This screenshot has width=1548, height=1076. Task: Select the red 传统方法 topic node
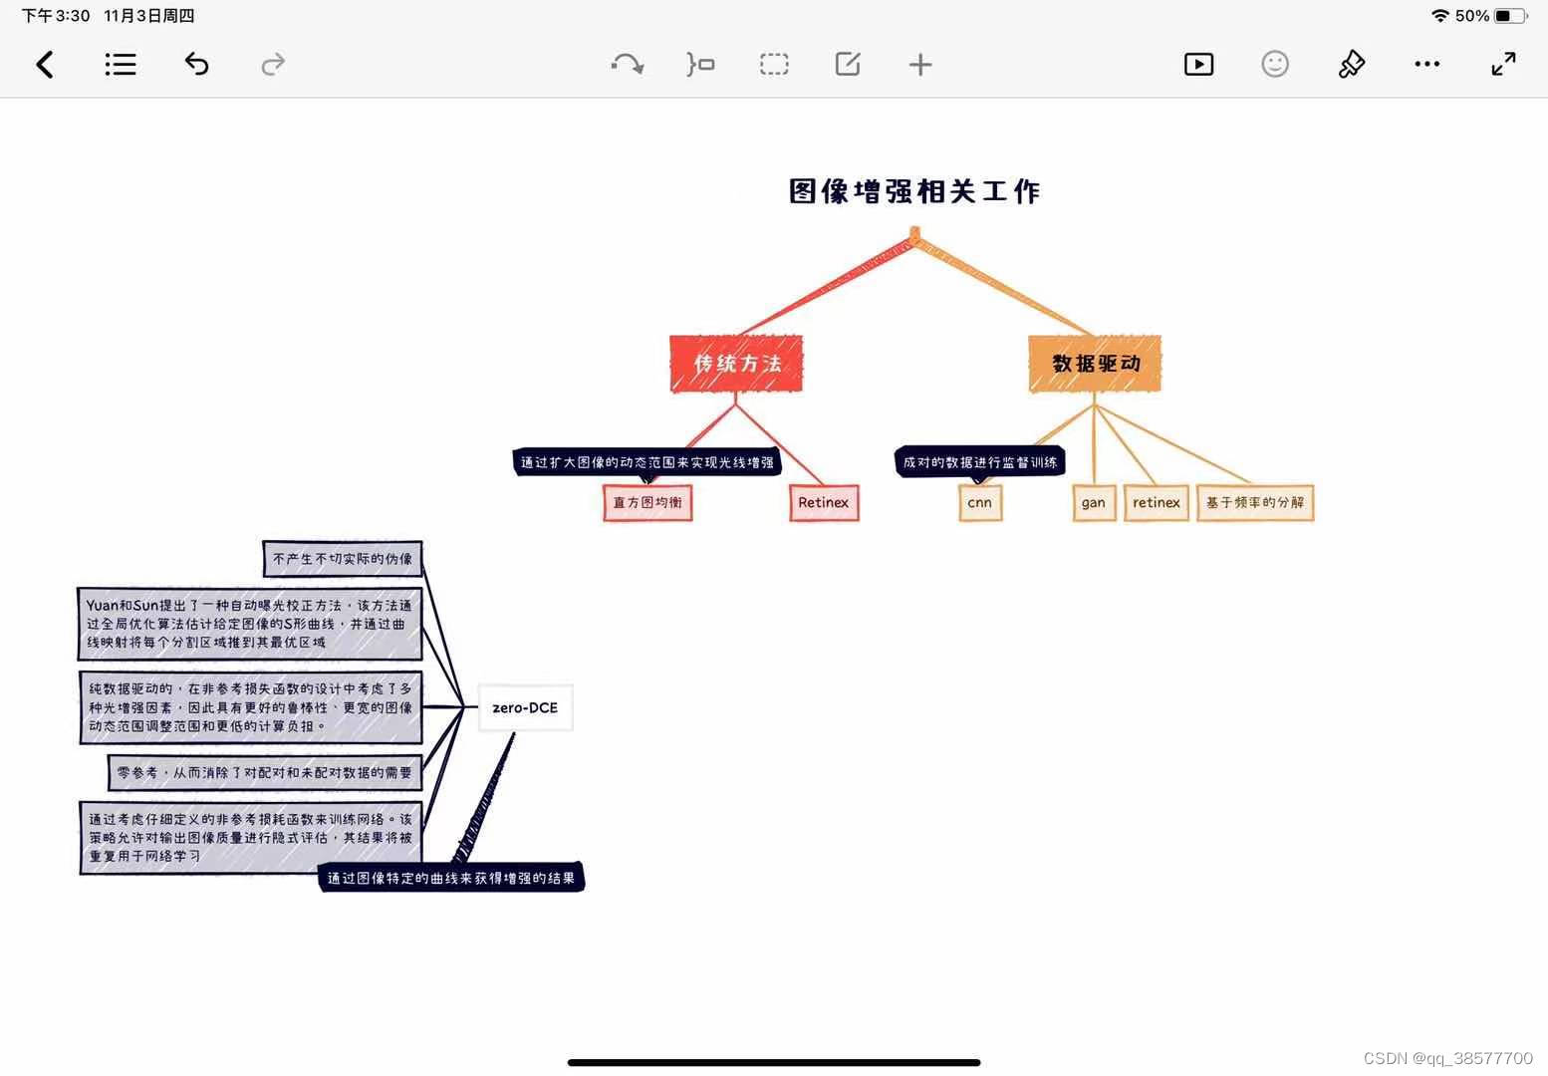point(736,364)
